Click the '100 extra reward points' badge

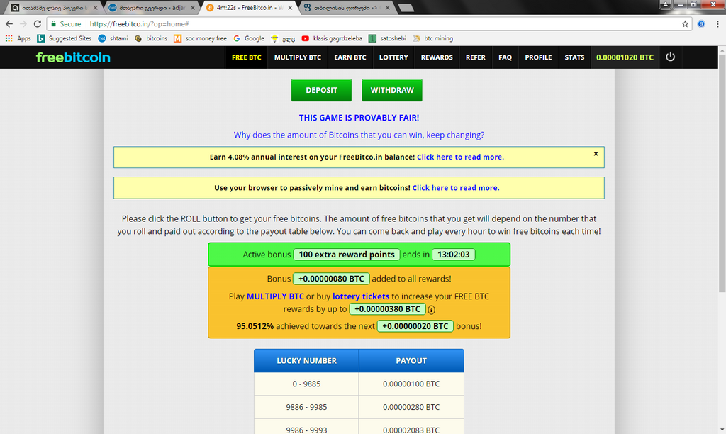[x=346, y=255]
